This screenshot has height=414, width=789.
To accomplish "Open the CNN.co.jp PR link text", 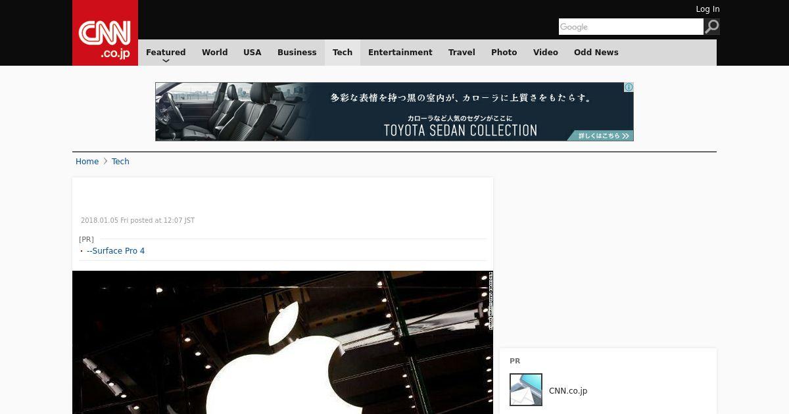I will [x=568, y=391].
